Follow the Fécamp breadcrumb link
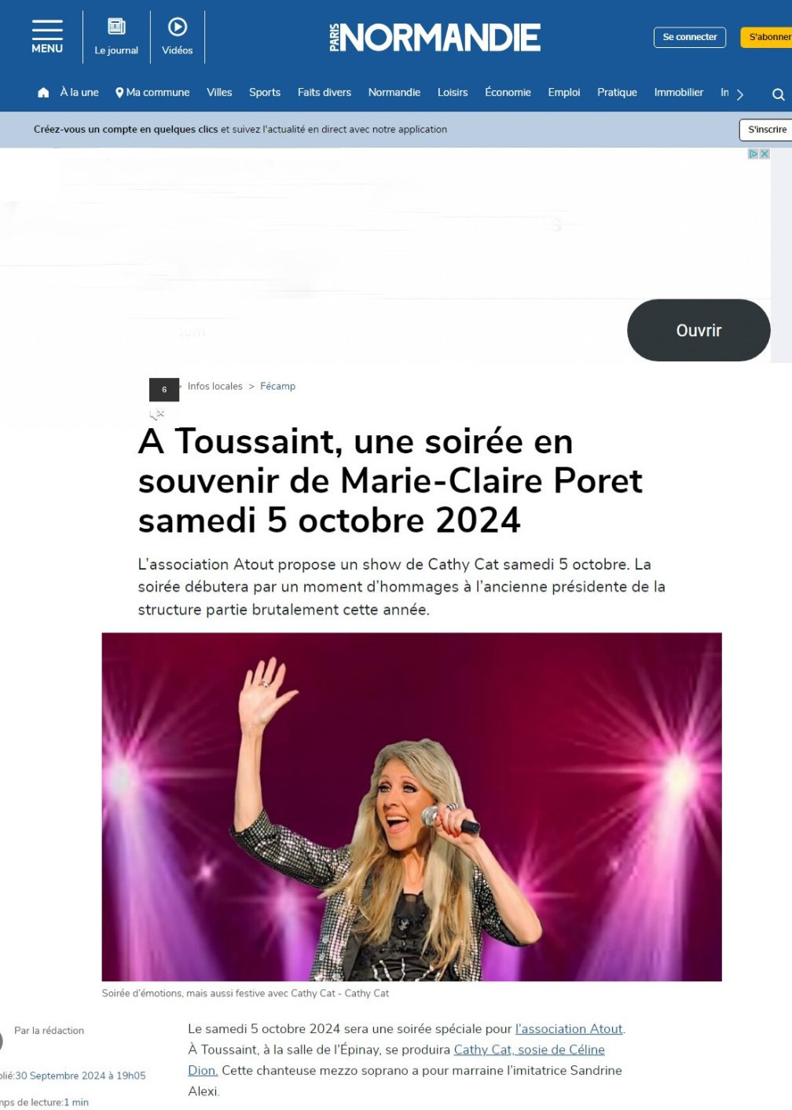The width and height of the screenshot is (792, 1110). (277, 386)
